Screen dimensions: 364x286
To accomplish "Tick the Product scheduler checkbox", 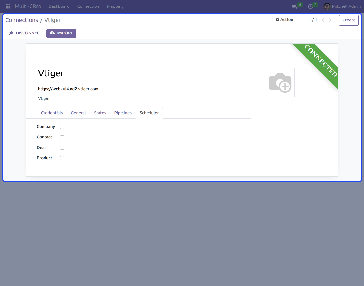I will 62,158.
